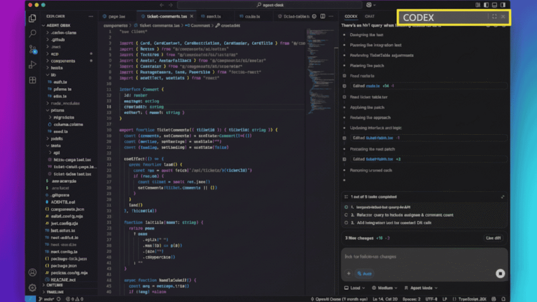Click the Live diff button
This screenshot has height=302, width=537.
(493, 238)
